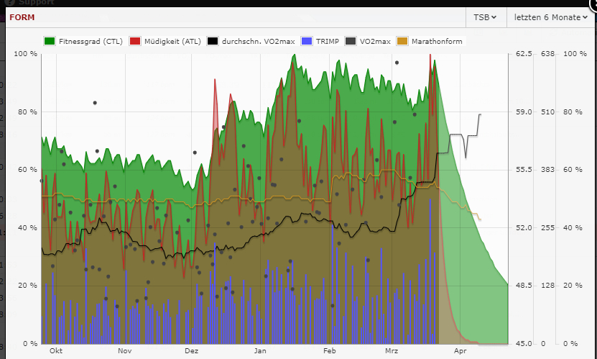Open the TSB dropdown

point(485,17)
